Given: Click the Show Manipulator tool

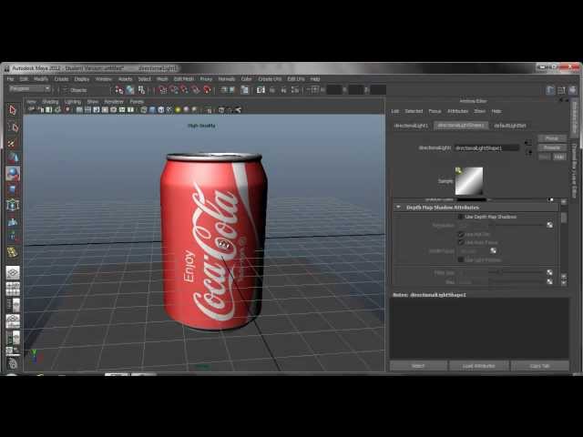Looking at the screenshot, I should (x=13, y=237).
